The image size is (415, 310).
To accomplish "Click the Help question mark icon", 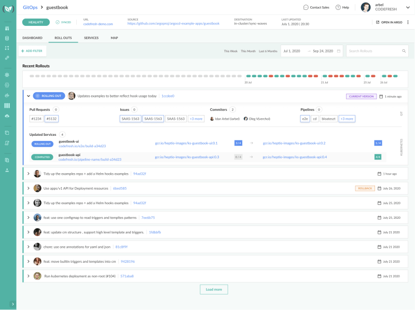I will (x=338, y=7).
